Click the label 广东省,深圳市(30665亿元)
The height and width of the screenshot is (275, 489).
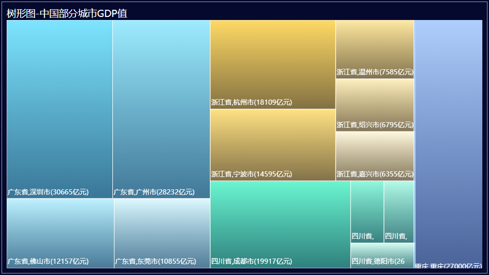pos(48,192)
